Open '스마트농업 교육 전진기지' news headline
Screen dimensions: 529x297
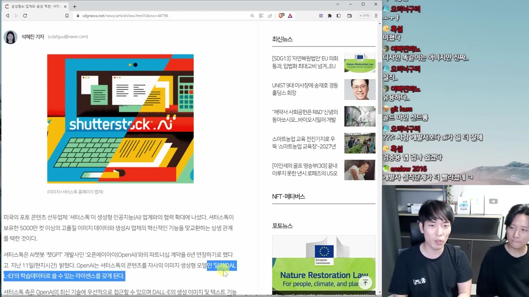pos(304,143)
